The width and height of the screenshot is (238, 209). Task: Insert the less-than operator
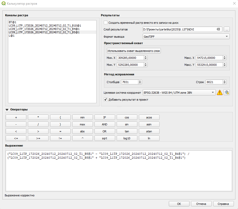pyautogui.click(x=16, y=131)
